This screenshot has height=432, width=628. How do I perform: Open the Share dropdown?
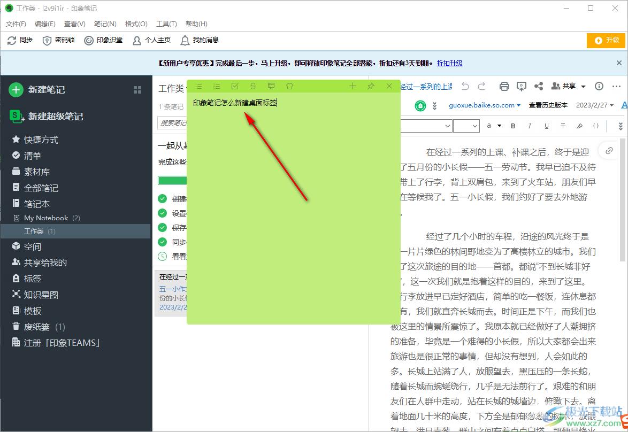coord(569,86)
